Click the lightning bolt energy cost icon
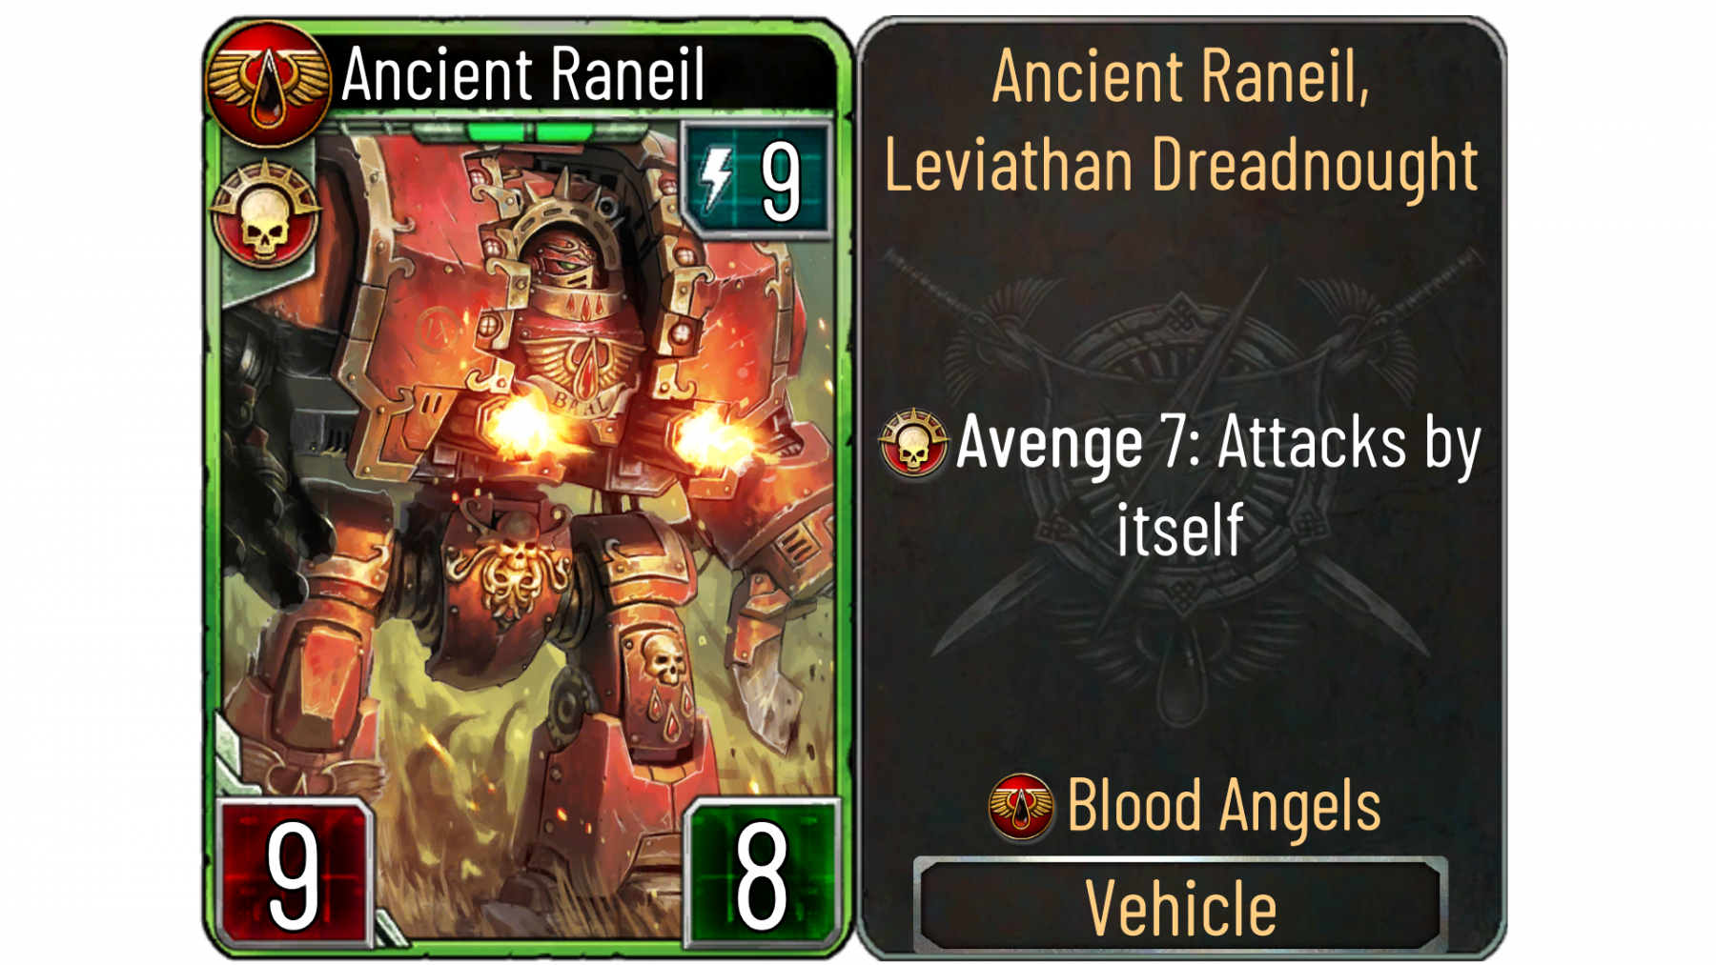This screenshot has width=1716, height=965. [x=717, y=179]
